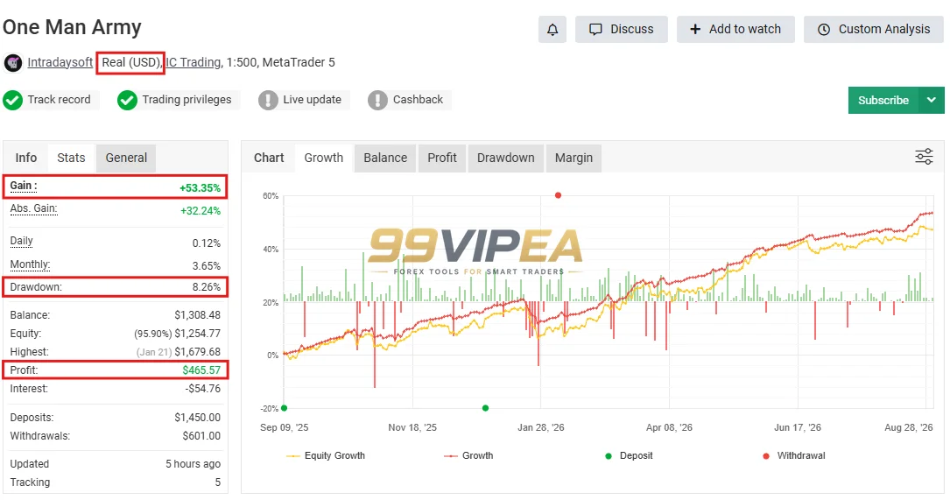Open the Intradaysoft profile link
Image resolution: width=950 pixels, height=500 pixels.
click(60, 62)
